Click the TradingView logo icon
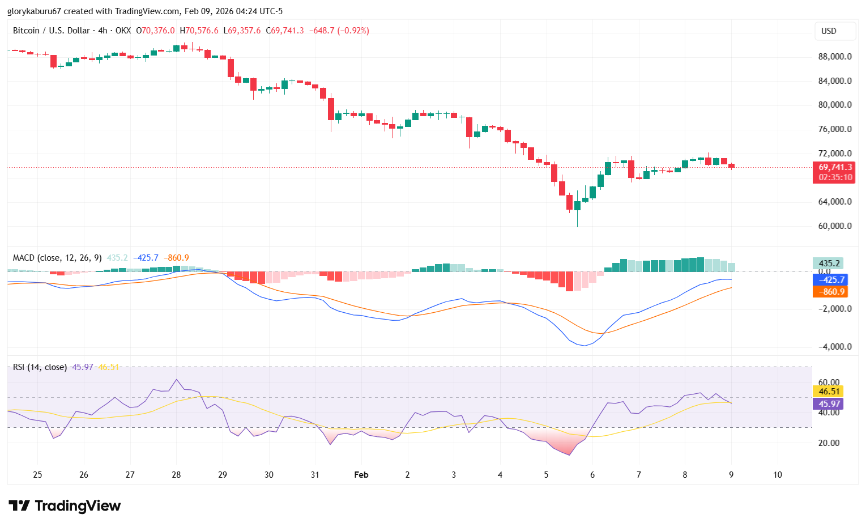Screen dimensions: 866x527 (x=19, y=505)
